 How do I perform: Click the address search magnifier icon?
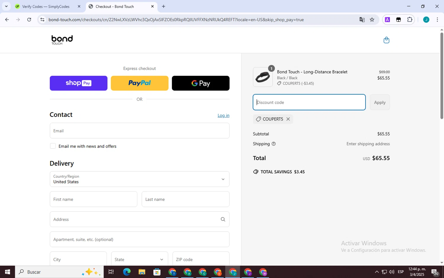[223, 219]
